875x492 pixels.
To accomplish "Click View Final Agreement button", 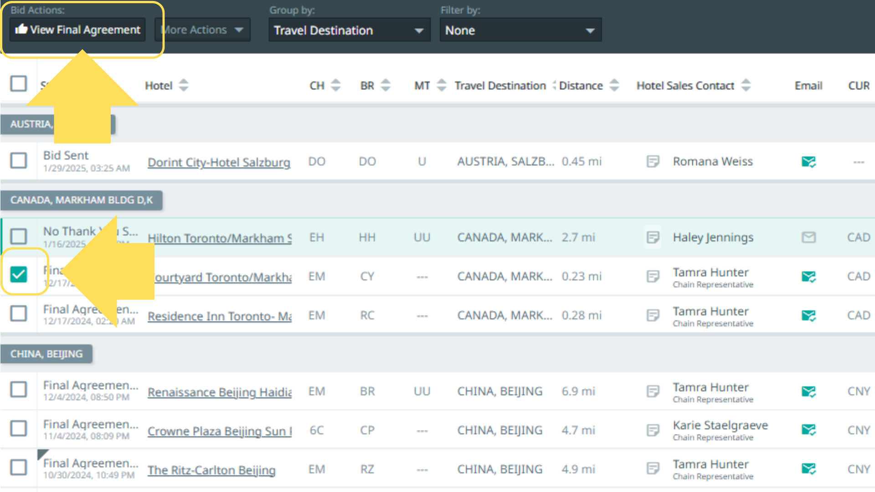I will point(77,30).
